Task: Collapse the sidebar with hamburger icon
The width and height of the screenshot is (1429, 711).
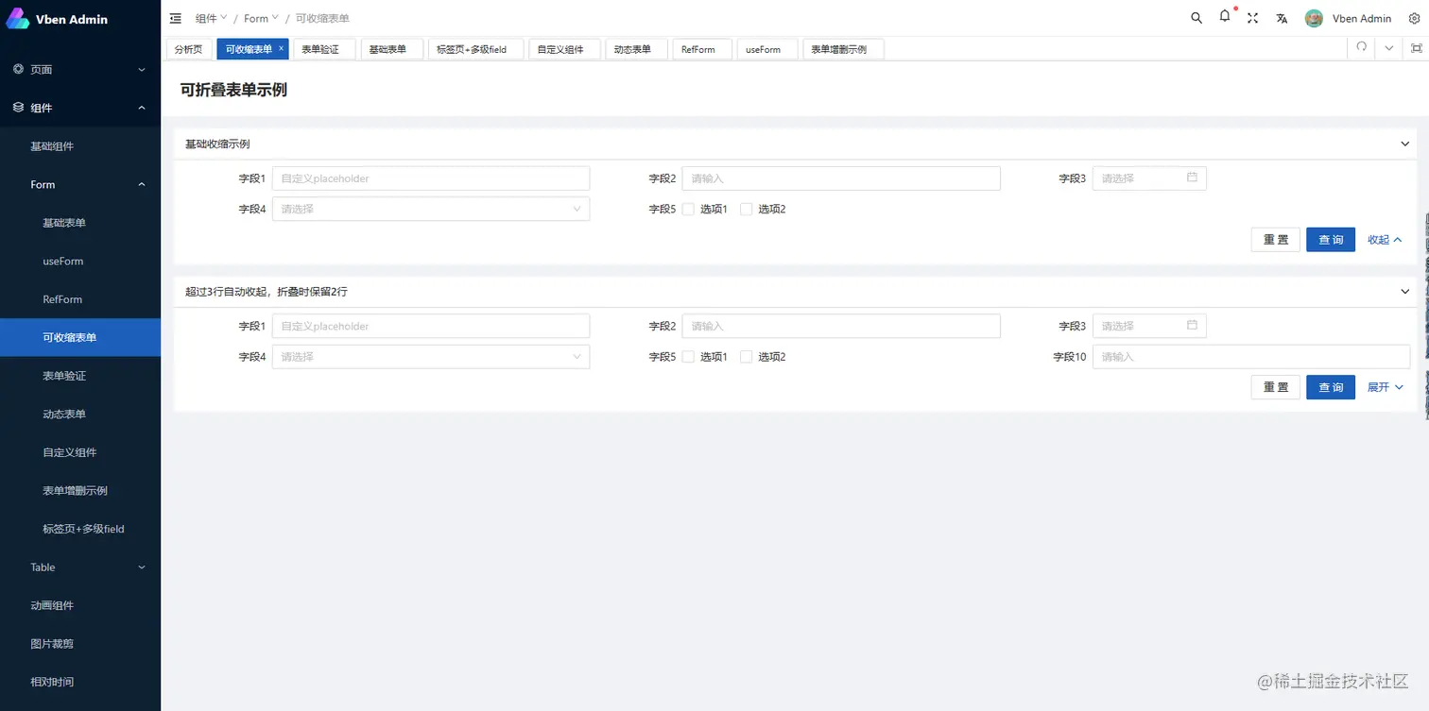Action: tap(175, 18)
